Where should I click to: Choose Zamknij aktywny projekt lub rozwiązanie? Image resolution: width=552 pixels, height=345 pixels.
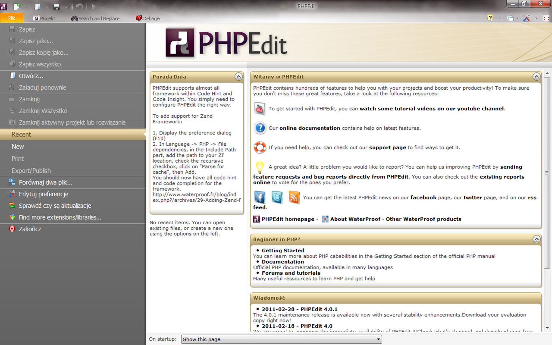coord(73,122)
